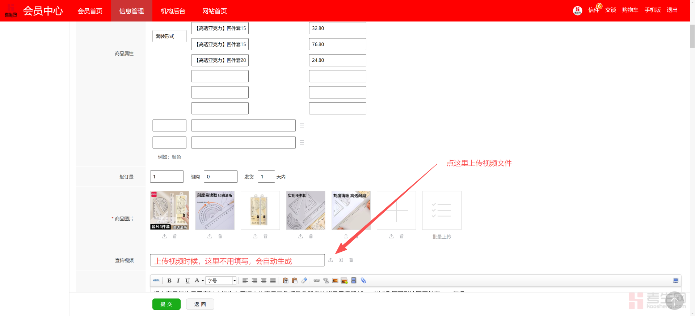The image size is (695, 316).
Task: Insert a hyperlink using the link icon
Action: point(317,281)
